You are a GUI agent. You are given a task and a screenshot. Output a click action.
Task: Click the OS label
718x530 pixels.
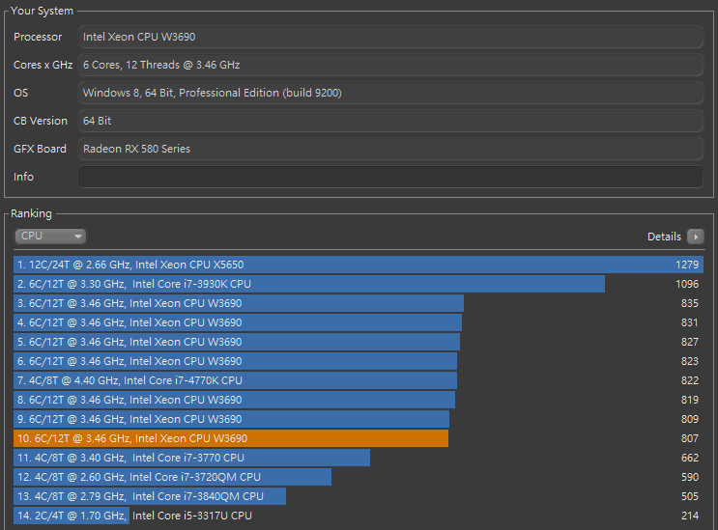coord(20,93)
